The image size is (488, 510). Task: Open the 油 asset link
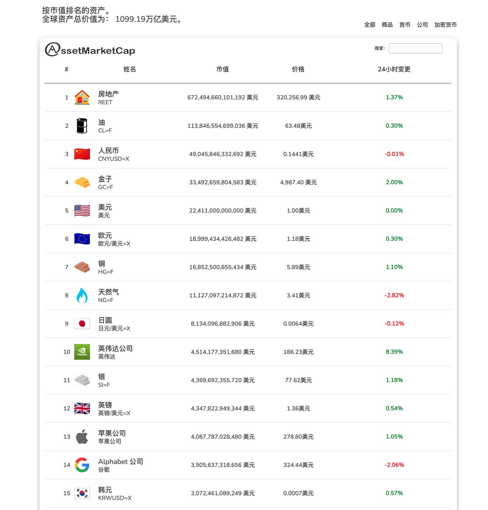tap(101, 122)
